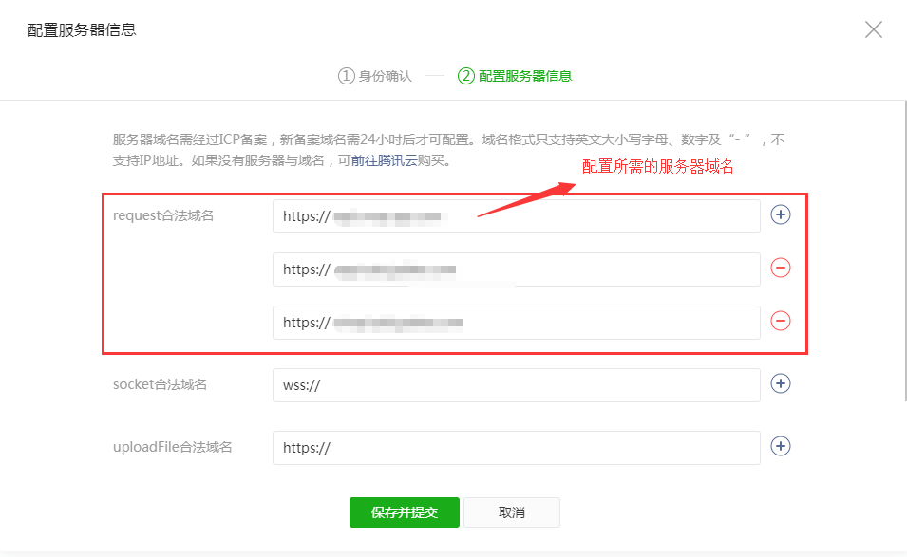
Task: Close the 配置服务器信息 dialog
Action: [x=874, y=29]
